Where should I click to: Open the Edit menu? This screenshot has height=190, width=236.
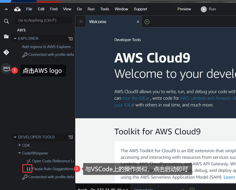41,9
